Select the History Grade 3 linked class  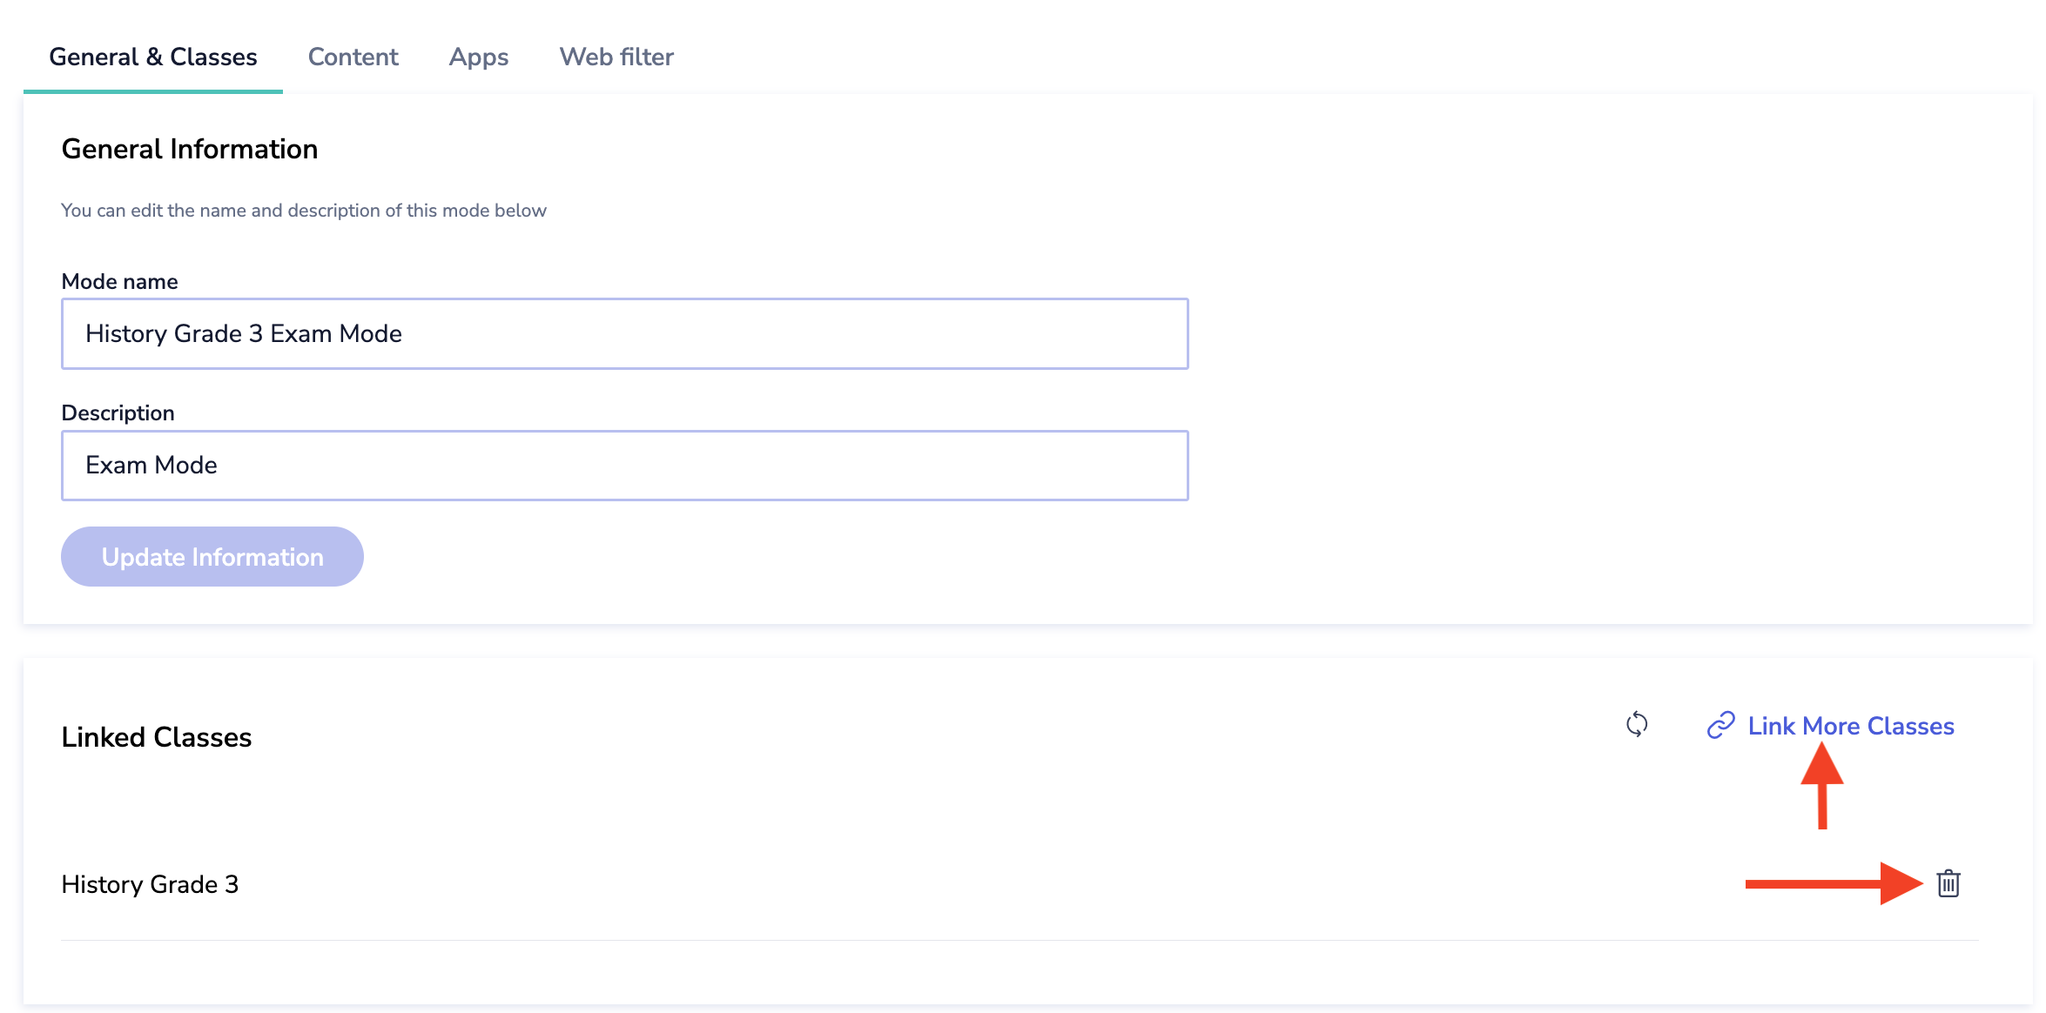tap(150, 884)
